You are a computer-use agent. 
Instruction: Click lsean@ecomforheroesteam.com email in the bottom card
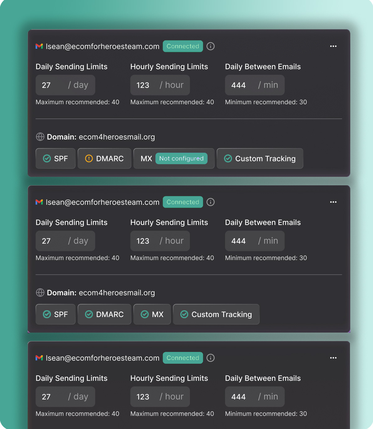click(103, 358)
